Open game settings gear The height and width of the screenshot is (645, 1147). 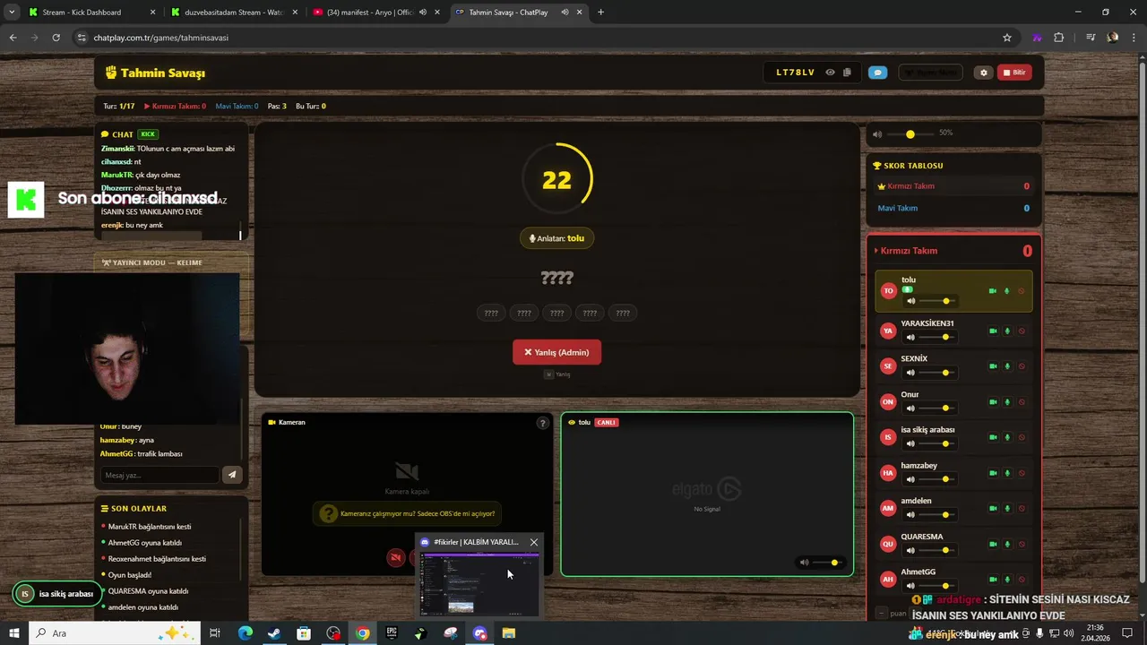(984, 73)
